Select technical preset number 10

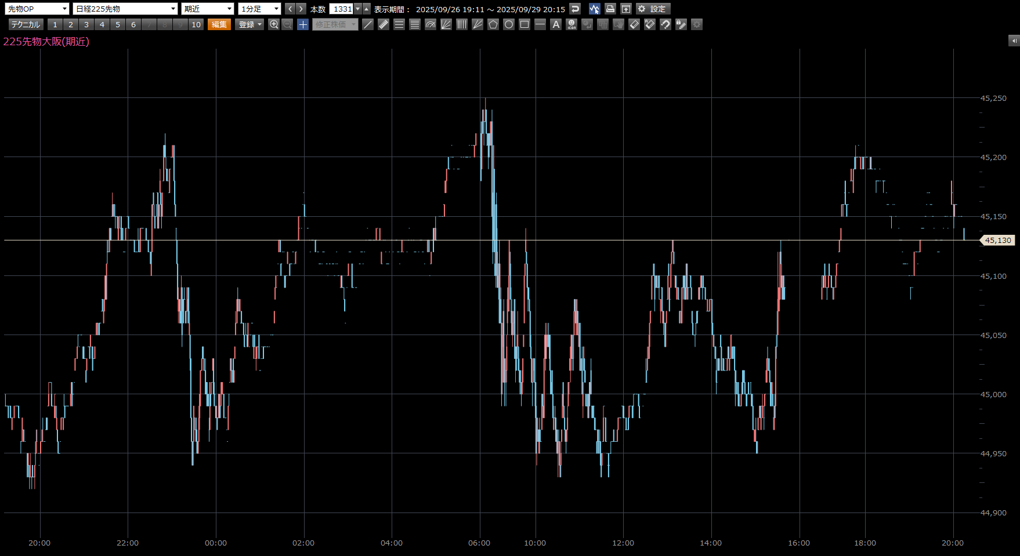196,24
